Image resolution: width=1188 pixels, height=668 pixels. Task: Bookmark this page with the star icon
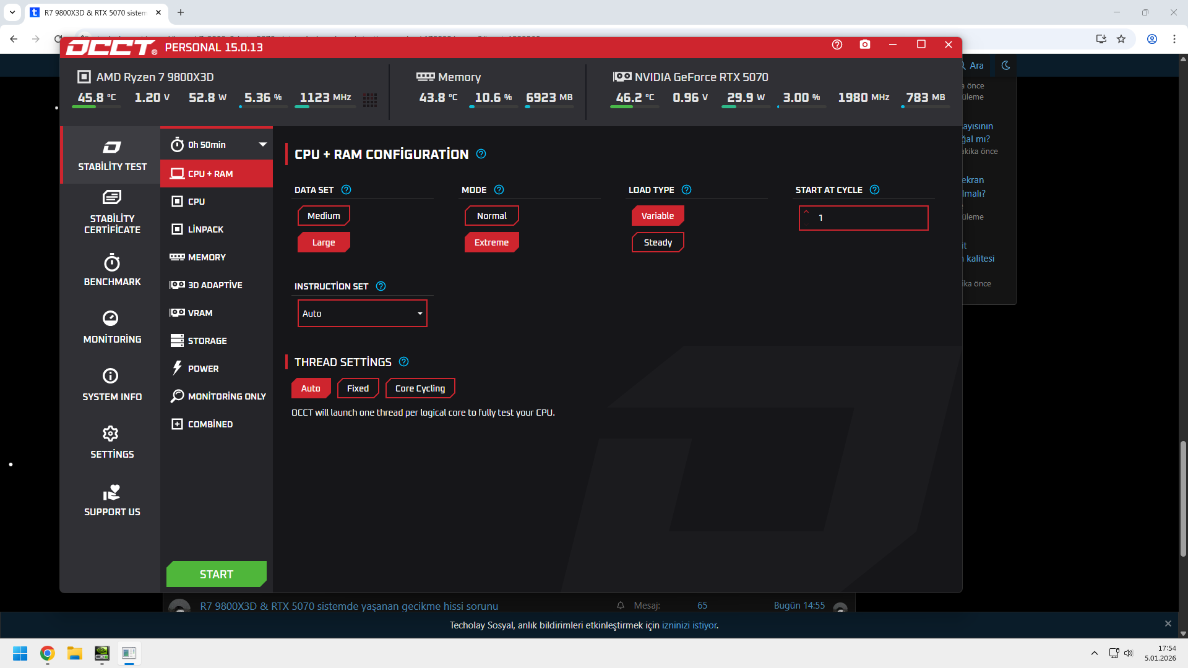[1121, 39]
